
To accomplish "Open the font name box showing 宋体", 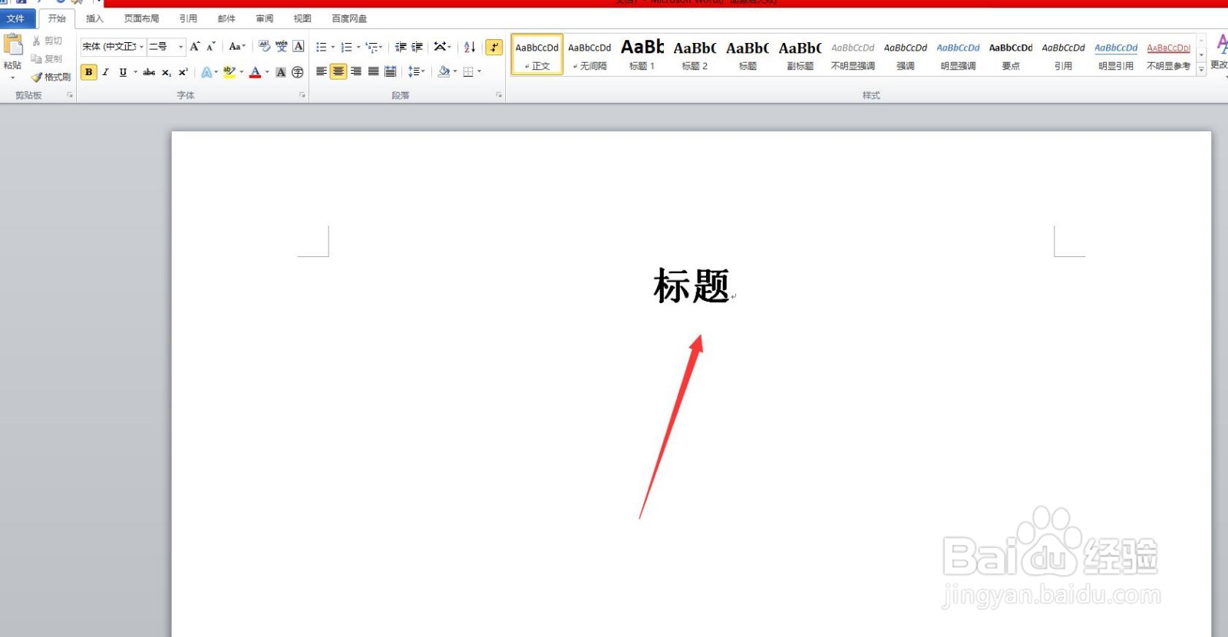I will click(x=113, y=47).
